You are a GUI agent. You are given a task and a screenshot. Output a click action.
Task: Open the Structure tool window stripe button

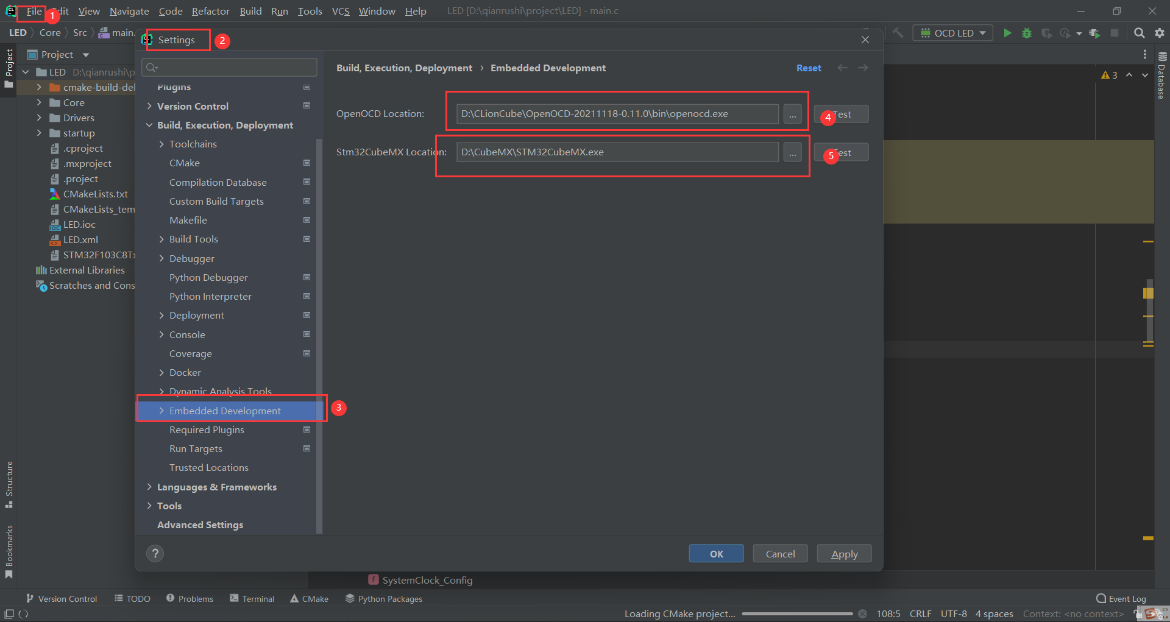pyautogui.click(x=9, y=484)
